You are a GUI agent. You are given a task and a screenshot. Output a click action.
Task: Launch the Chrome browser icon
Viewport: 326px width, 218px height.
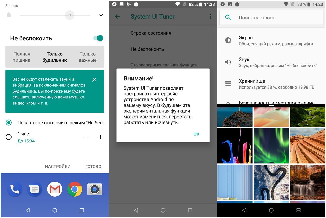pyautogui.click(x=75, y=189)
